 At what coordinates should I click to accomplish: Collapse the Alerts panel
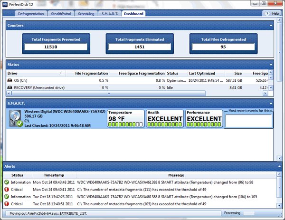tap(279, 166)
